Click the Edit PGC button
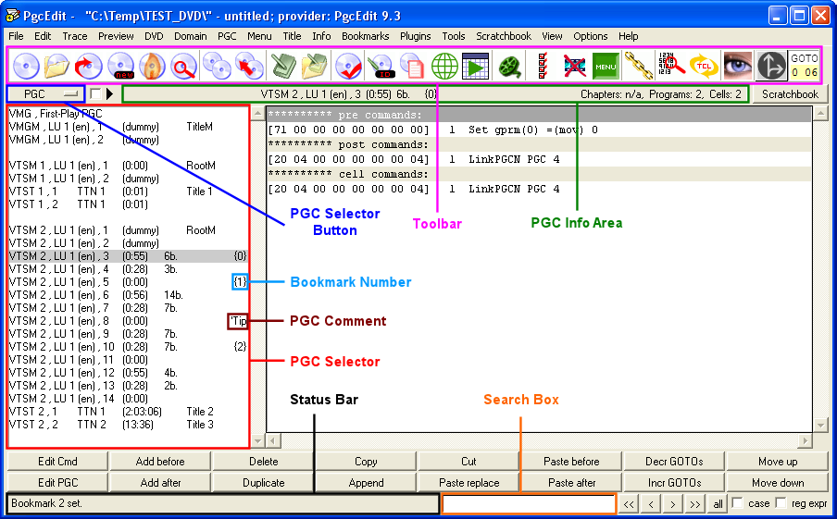This screenshot has width=837, height=519. [x=57, y=483]
